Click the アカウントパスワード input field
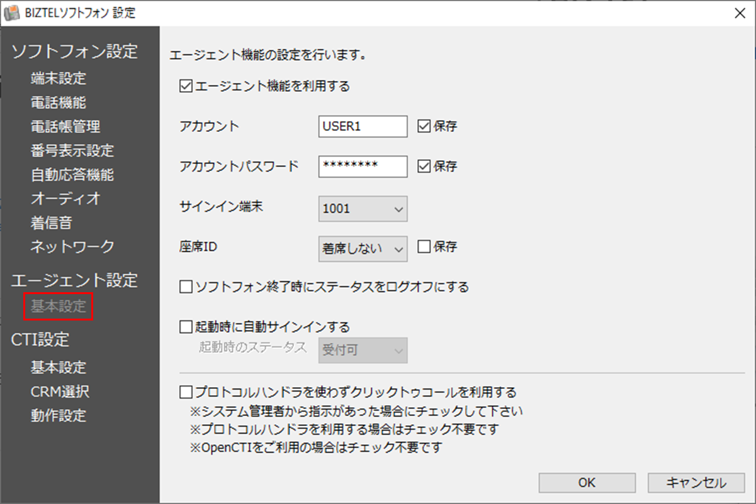The image size is (756, 504). [363, 166]
